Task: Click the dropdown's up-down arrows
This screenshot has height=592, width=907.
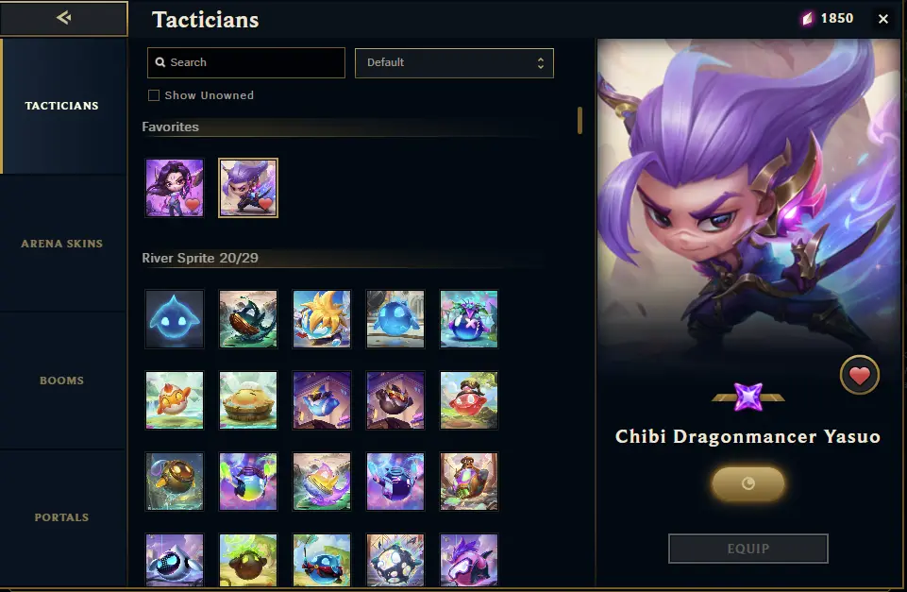Action: tap(540, 63)
